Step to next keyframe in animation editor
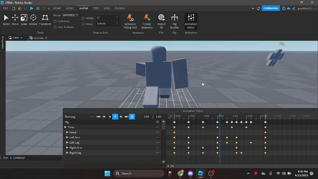 (x=121, y=117)
